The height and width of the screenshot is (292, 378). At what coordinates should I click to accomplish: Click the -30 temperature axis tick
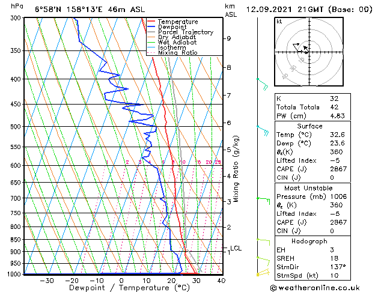[46, 281]
